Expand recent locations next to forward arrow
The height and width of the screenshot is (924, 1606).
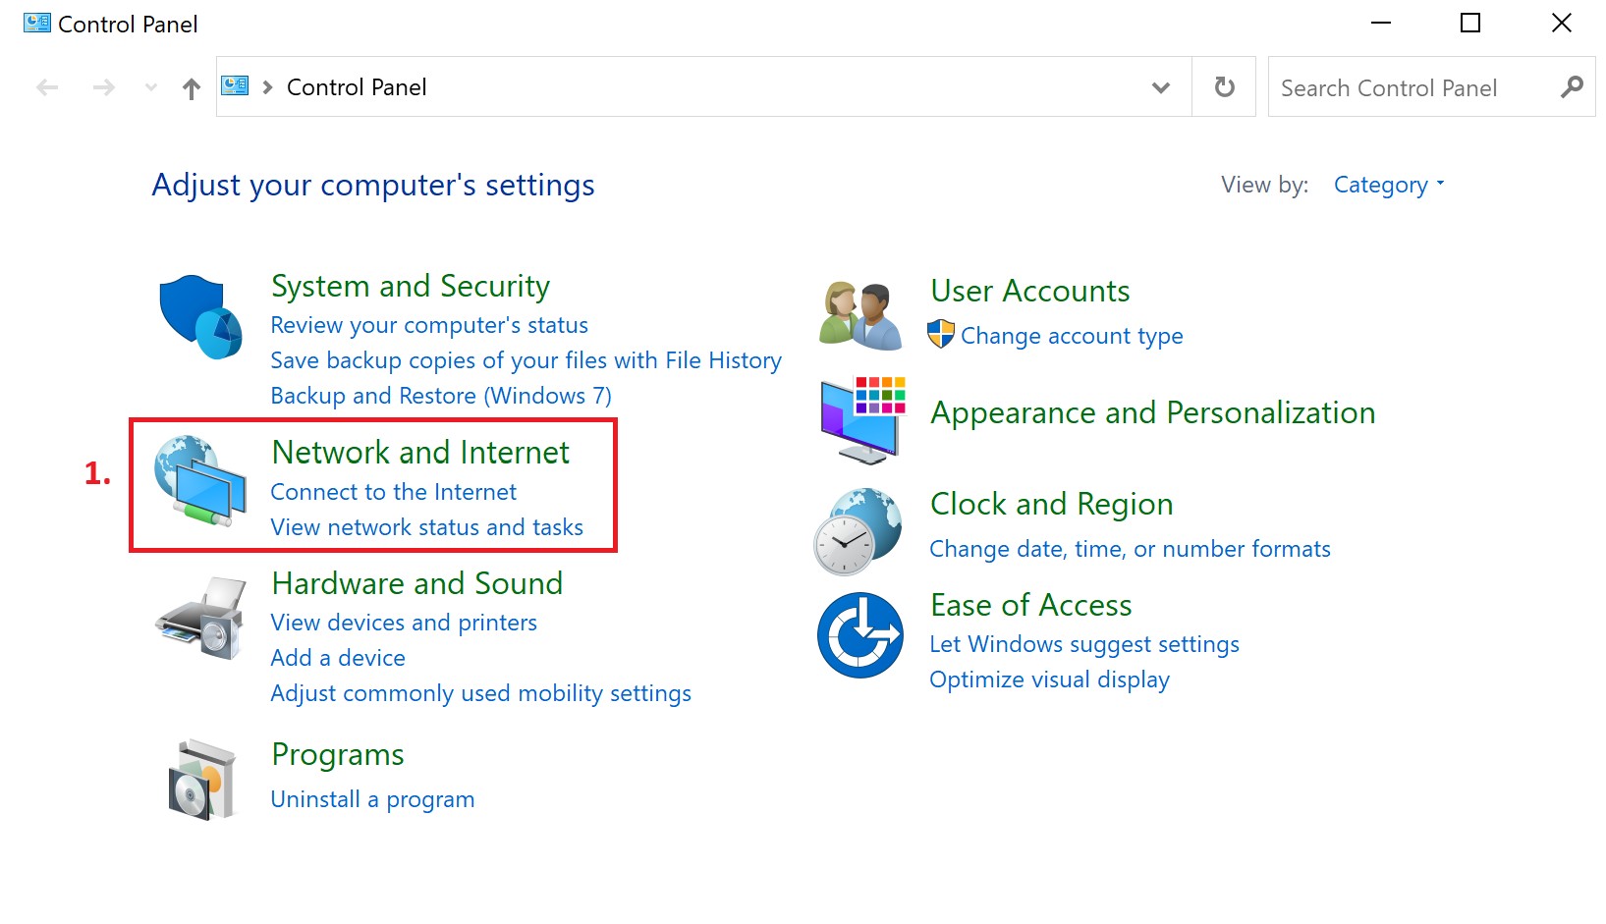pyautogui.click(x=150, y=86)
